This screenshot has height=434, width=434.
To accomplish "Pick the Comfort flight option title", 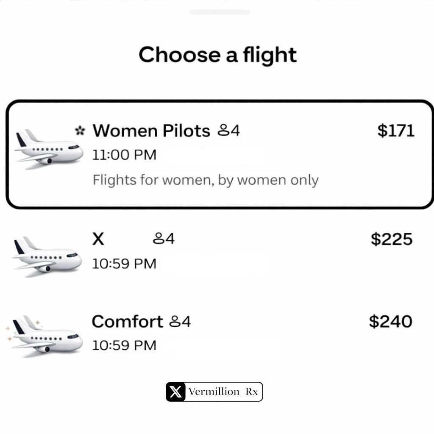I will (127, 322).
